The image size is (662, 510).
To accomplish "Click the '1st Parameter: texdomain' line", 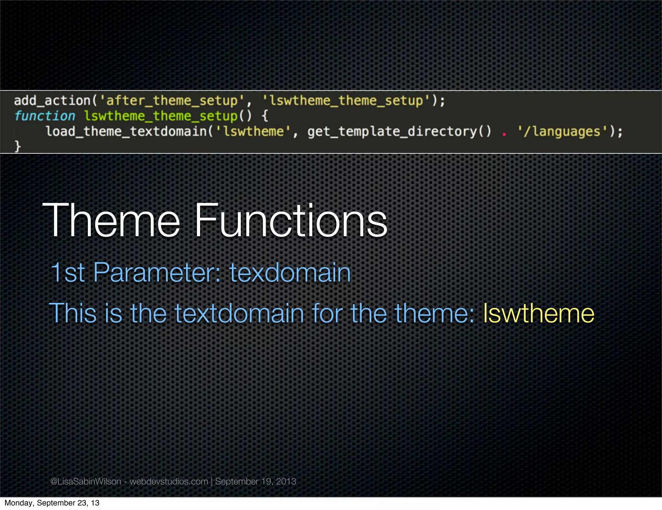I will [x=200, y=272].
